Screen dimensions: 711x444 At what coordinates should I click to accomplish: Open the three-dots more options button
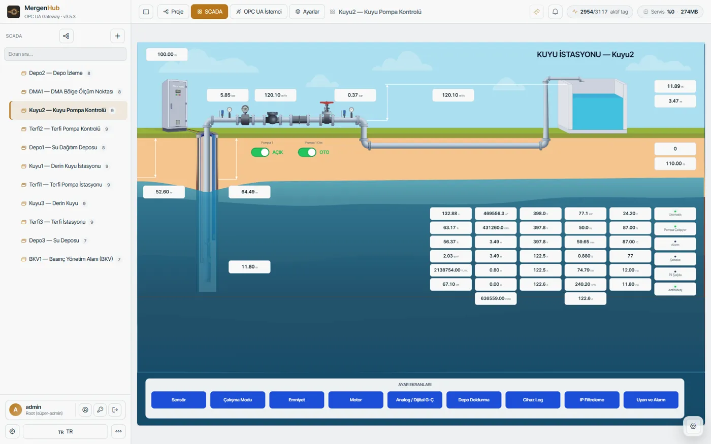(x=118, y=431)
